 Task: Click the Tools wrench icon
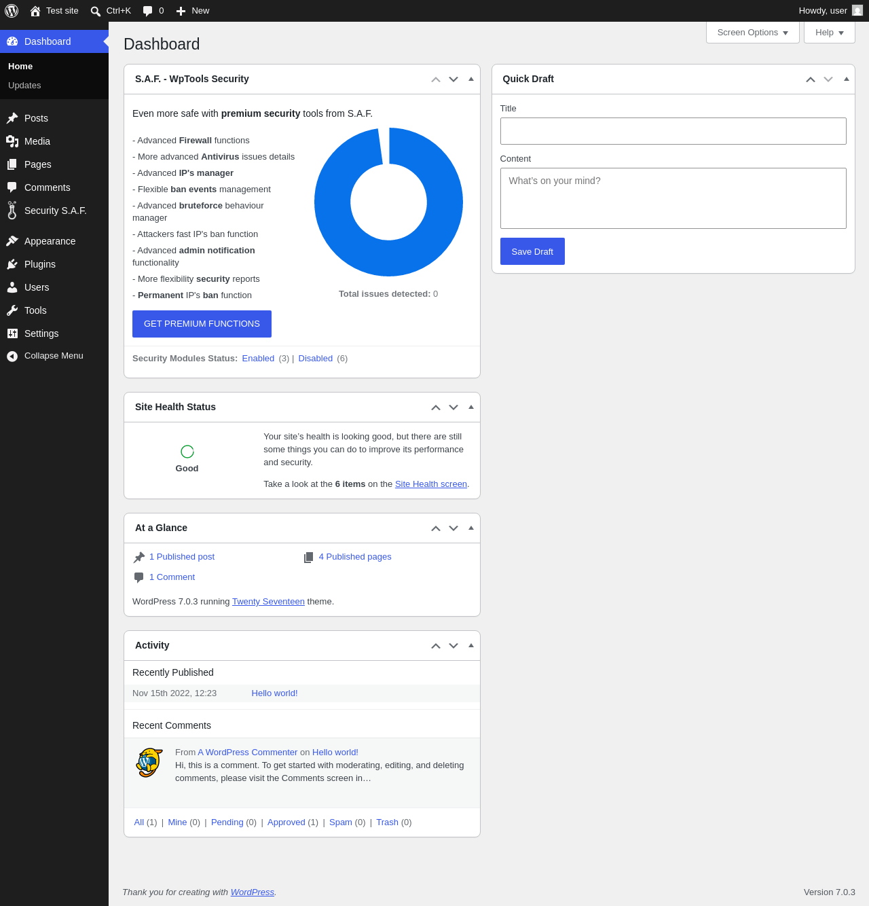point(12,310)
